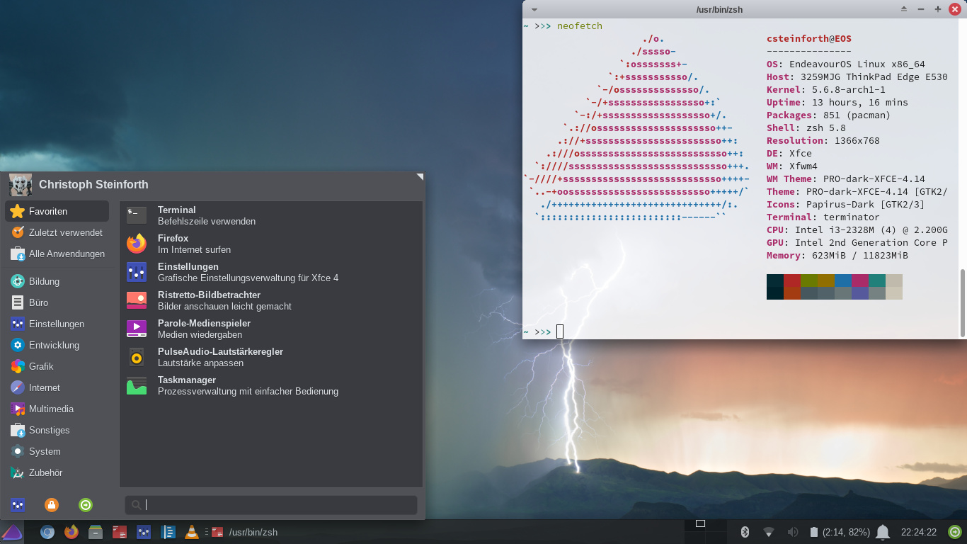
Task: Click the battery indicator (2:14, 82%)
Action: point(840,532)
